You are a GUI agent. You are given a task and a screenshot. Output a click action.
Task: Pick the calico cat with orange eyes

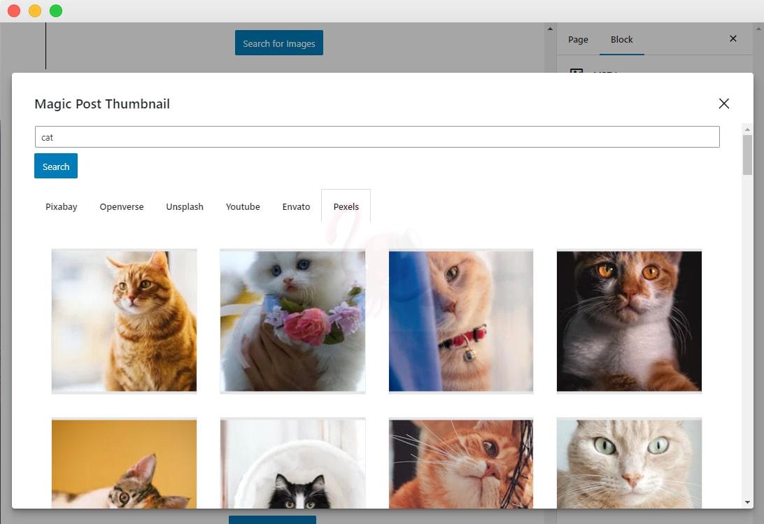click(x=629, y=320)
